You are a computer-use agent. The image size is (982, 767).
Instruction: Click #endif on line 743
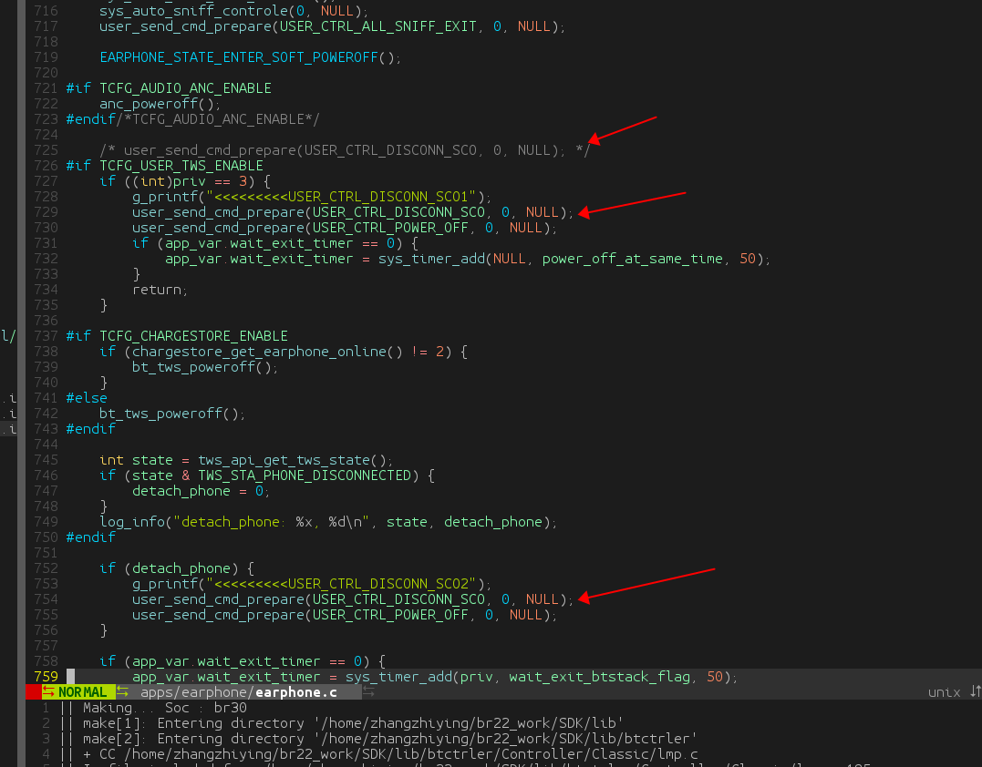(x=91, y=429)
